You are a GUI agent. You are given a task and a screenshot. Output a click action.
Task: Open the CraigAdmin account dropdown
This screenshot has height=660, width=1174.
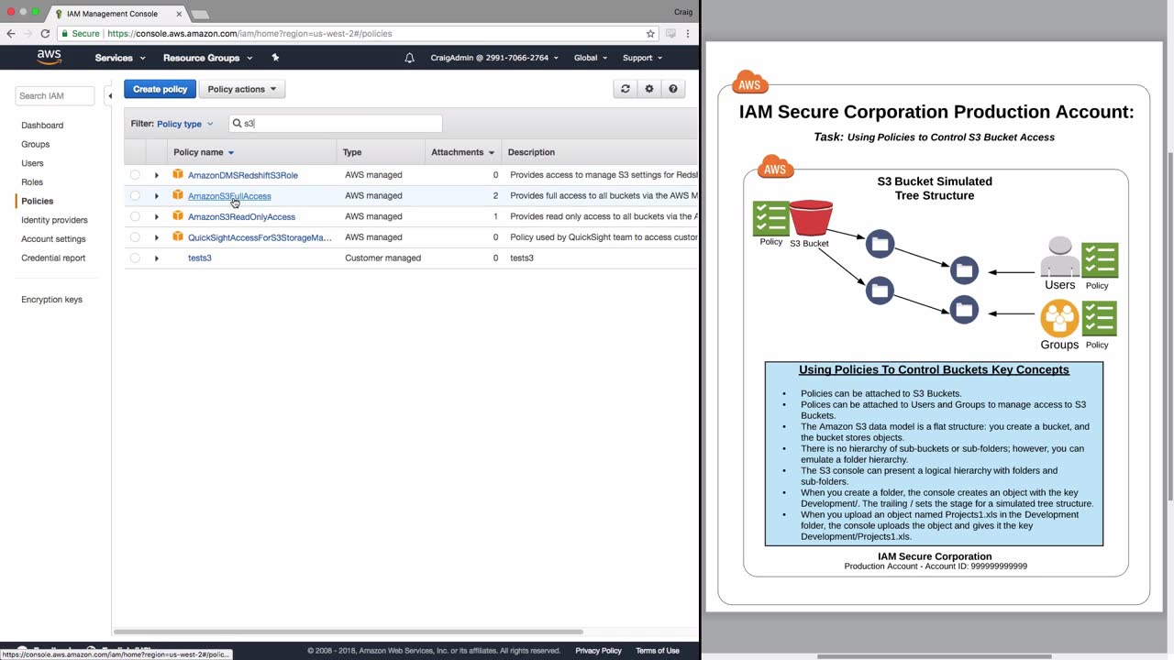pos(494,58)
